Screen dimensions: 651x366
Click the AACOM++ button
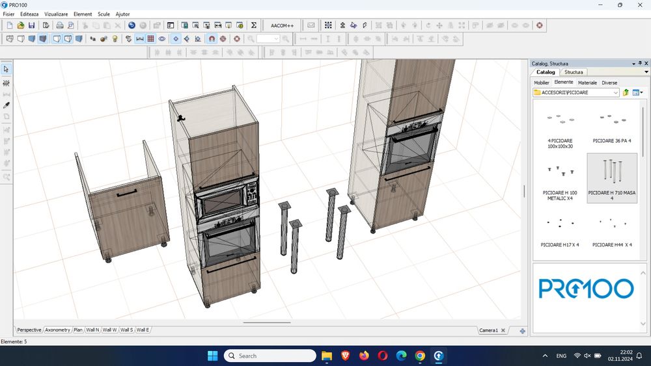click(282, 25)
